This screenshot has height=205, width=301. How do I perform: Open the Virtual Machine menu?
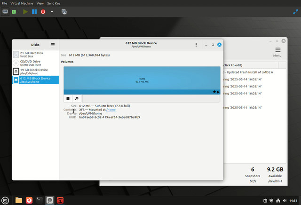(22, 3)
